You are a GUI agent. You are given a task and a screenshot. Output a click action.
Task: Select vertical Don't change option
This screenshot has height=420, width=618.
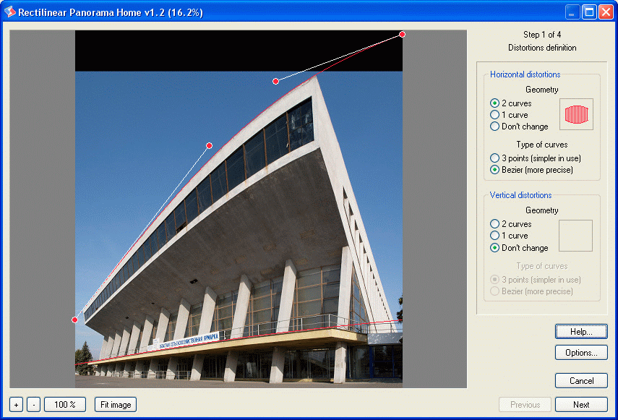tap(519, 248)
